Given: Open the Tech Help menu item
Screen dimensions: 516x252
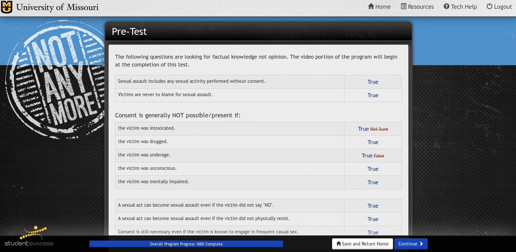Looking at the screenshot, I should point(464,7).
